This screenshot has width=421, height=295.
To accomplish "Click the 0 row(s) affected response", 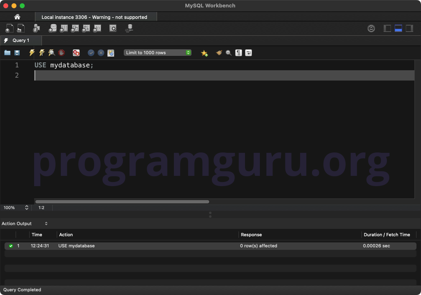I will (x=258, y=246).
